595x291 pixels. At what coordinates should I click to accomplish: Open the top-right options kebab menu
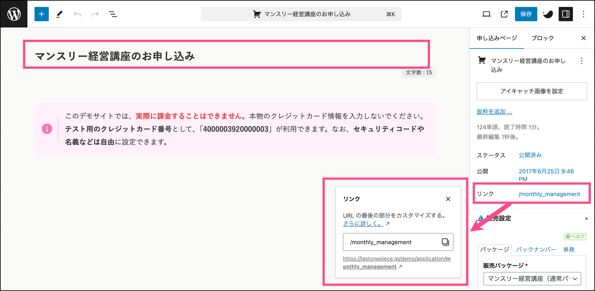583,14
